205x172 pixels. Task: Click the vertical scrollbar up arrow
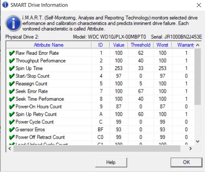(x=198, y=45)
